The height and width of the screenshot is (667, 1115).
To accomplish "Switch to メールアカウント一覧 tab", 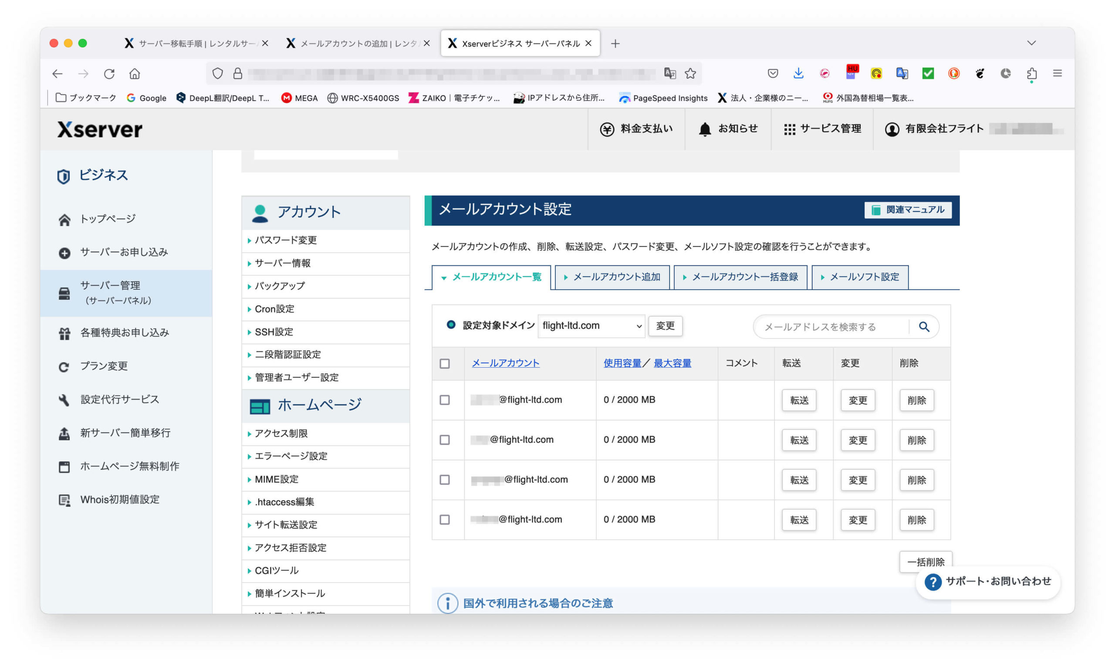I will [x=491, y=278].
